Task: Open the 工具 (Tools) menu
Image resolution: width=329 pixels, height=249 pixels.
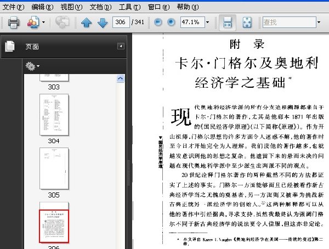Action: tap(129, 7)
